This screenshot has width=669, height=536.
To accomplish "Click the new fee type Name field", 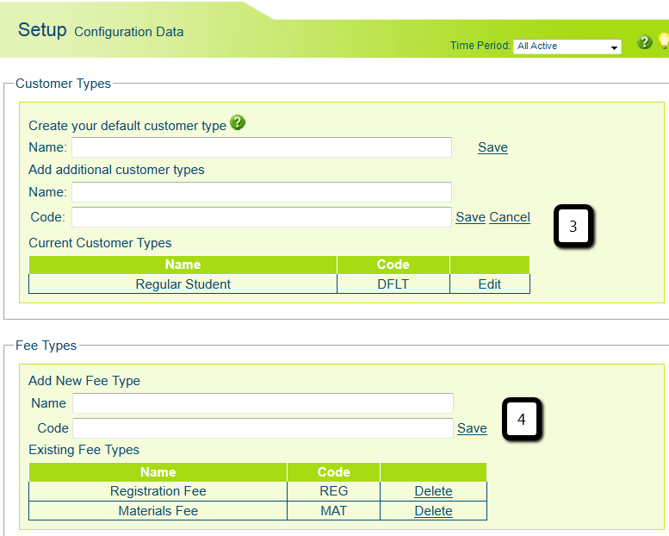I will click(263, 403).
